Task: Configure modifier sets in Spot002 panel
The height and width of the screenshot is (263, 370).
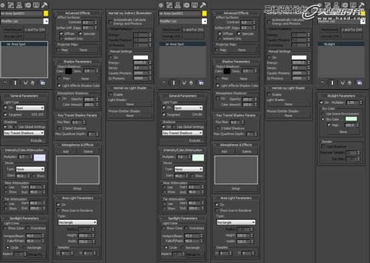Action: [201, 83]
